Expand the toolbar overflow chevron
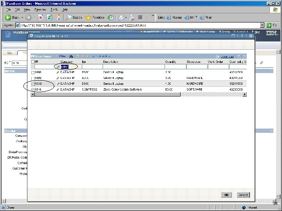This screenshot has width=282, height=211. click(153, 16)
